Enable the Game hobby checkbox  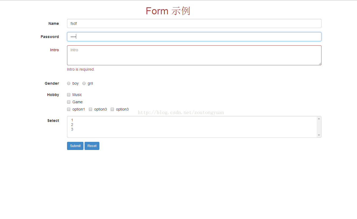pyautogui.click(x=69, y=102)
